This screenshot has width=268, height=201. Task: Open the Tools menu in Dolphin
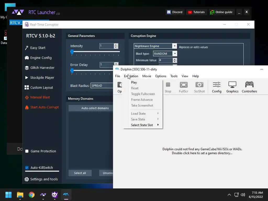pyautogui.click(x=174, y=76)
